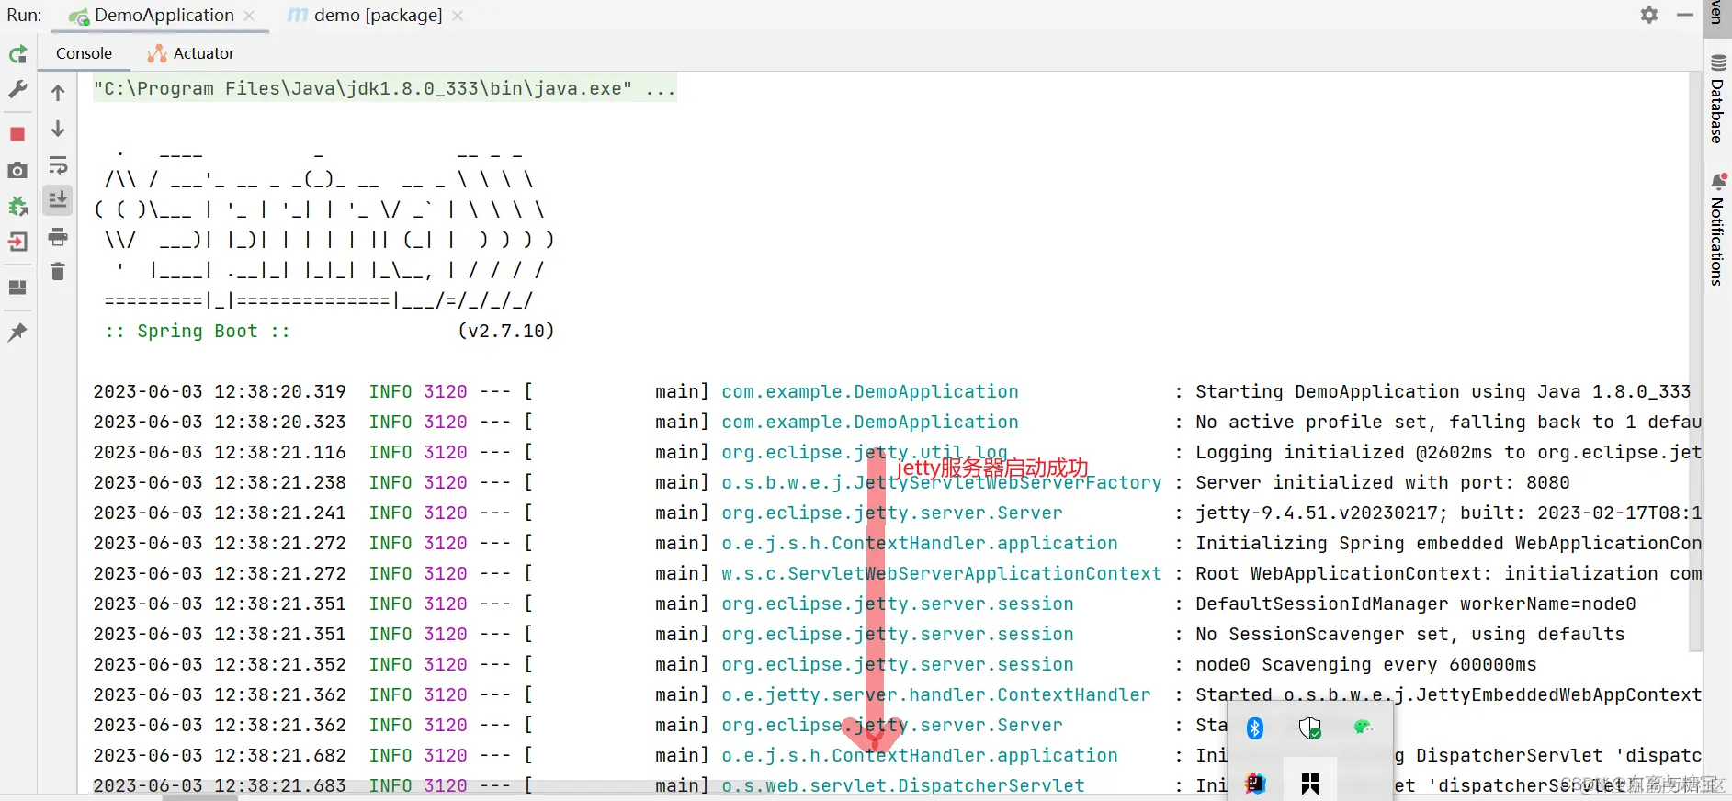
Task: Click o.s.b.w.e.j.JettyServletWebServerFactory logger name
Action: 942,482
